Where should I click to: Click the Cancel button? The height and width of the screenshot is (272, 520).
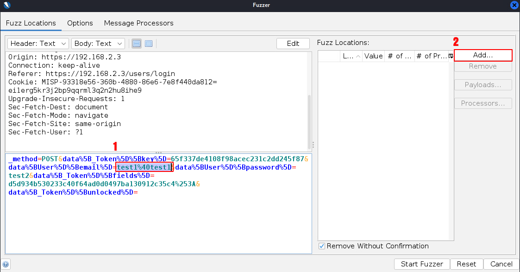501,264
